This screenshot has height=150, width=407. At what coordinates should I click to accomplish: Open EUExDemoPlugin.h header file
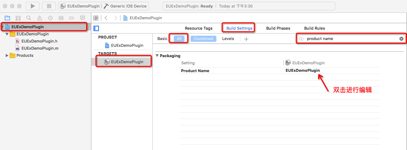pos(39,41)
